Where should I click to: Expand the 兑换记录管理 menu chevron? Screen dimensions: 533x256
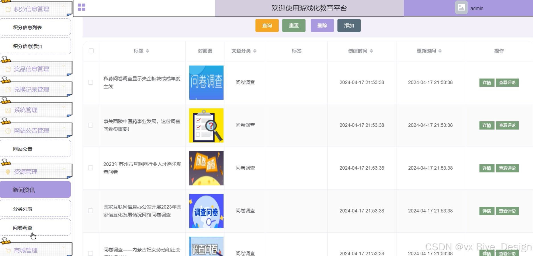click(64, 86)
